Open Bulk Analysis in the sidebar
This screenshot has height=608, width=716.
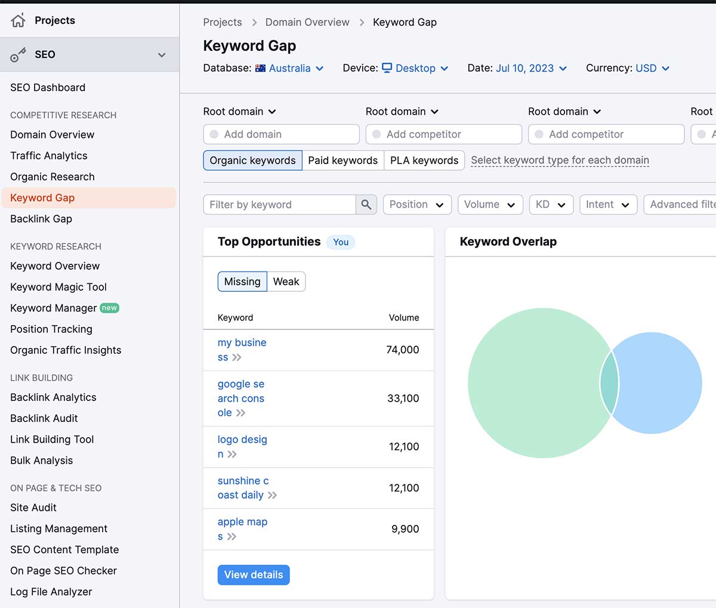tap(42, 461)
